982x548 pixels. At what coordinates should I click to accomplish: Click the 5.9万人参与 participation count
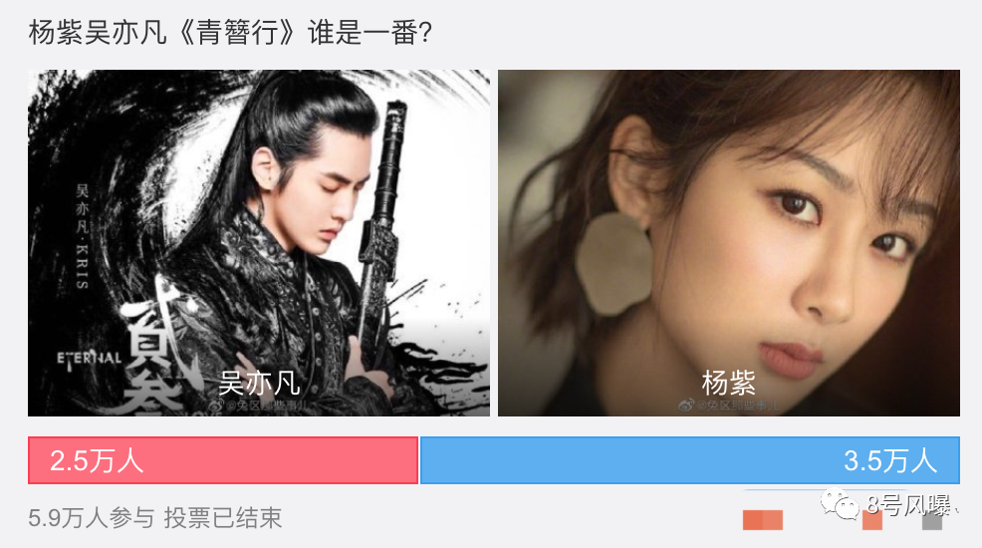[92, 518]
